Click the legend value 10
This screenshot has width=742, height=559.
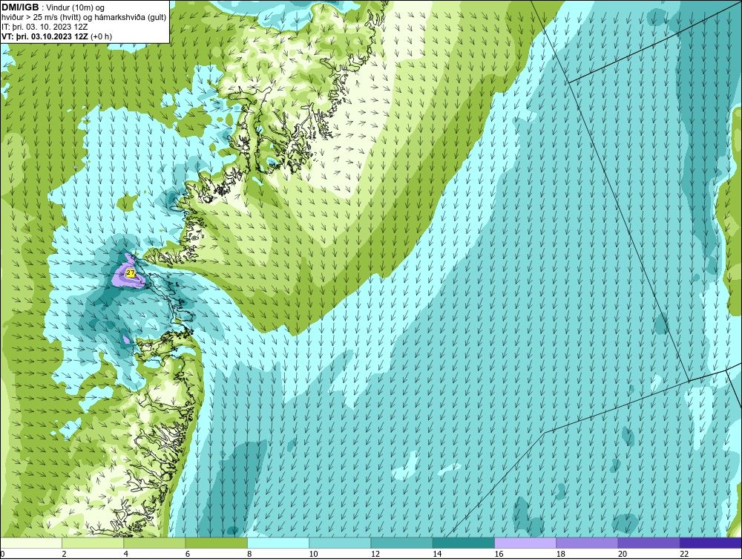[313, 554]
